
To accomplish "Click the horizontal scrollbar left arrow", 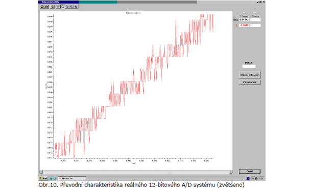I will click(x=41, y=172).
